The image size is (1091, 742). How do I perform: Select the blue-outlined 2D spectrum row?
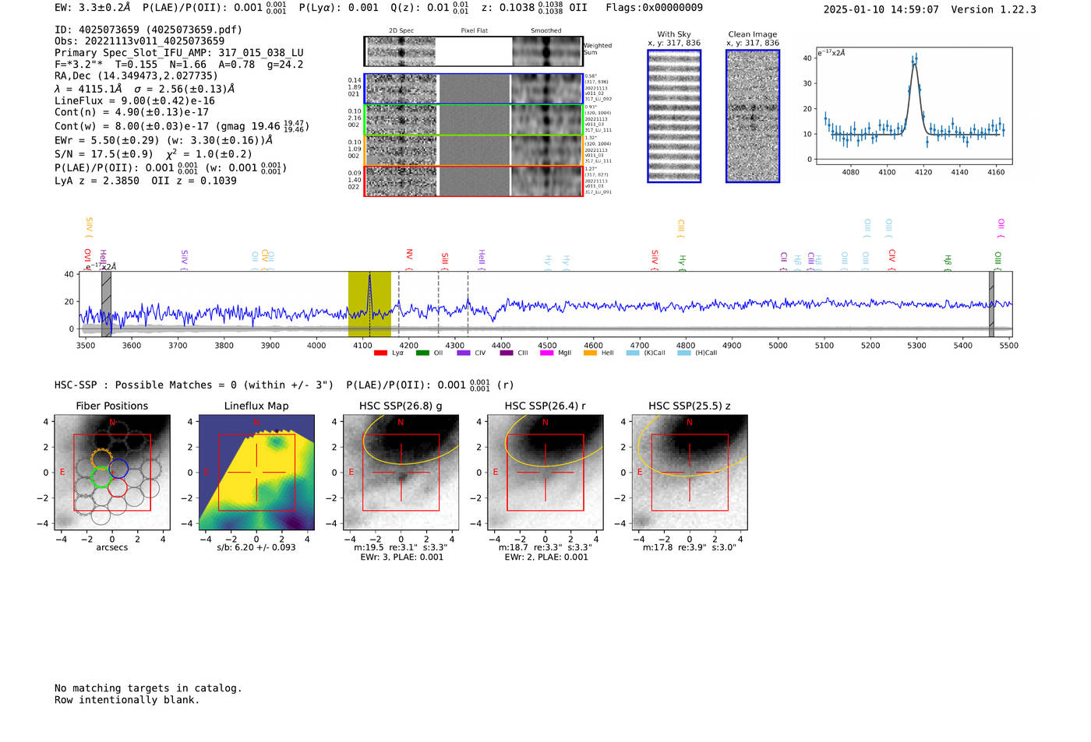click(x=474, y=89)
